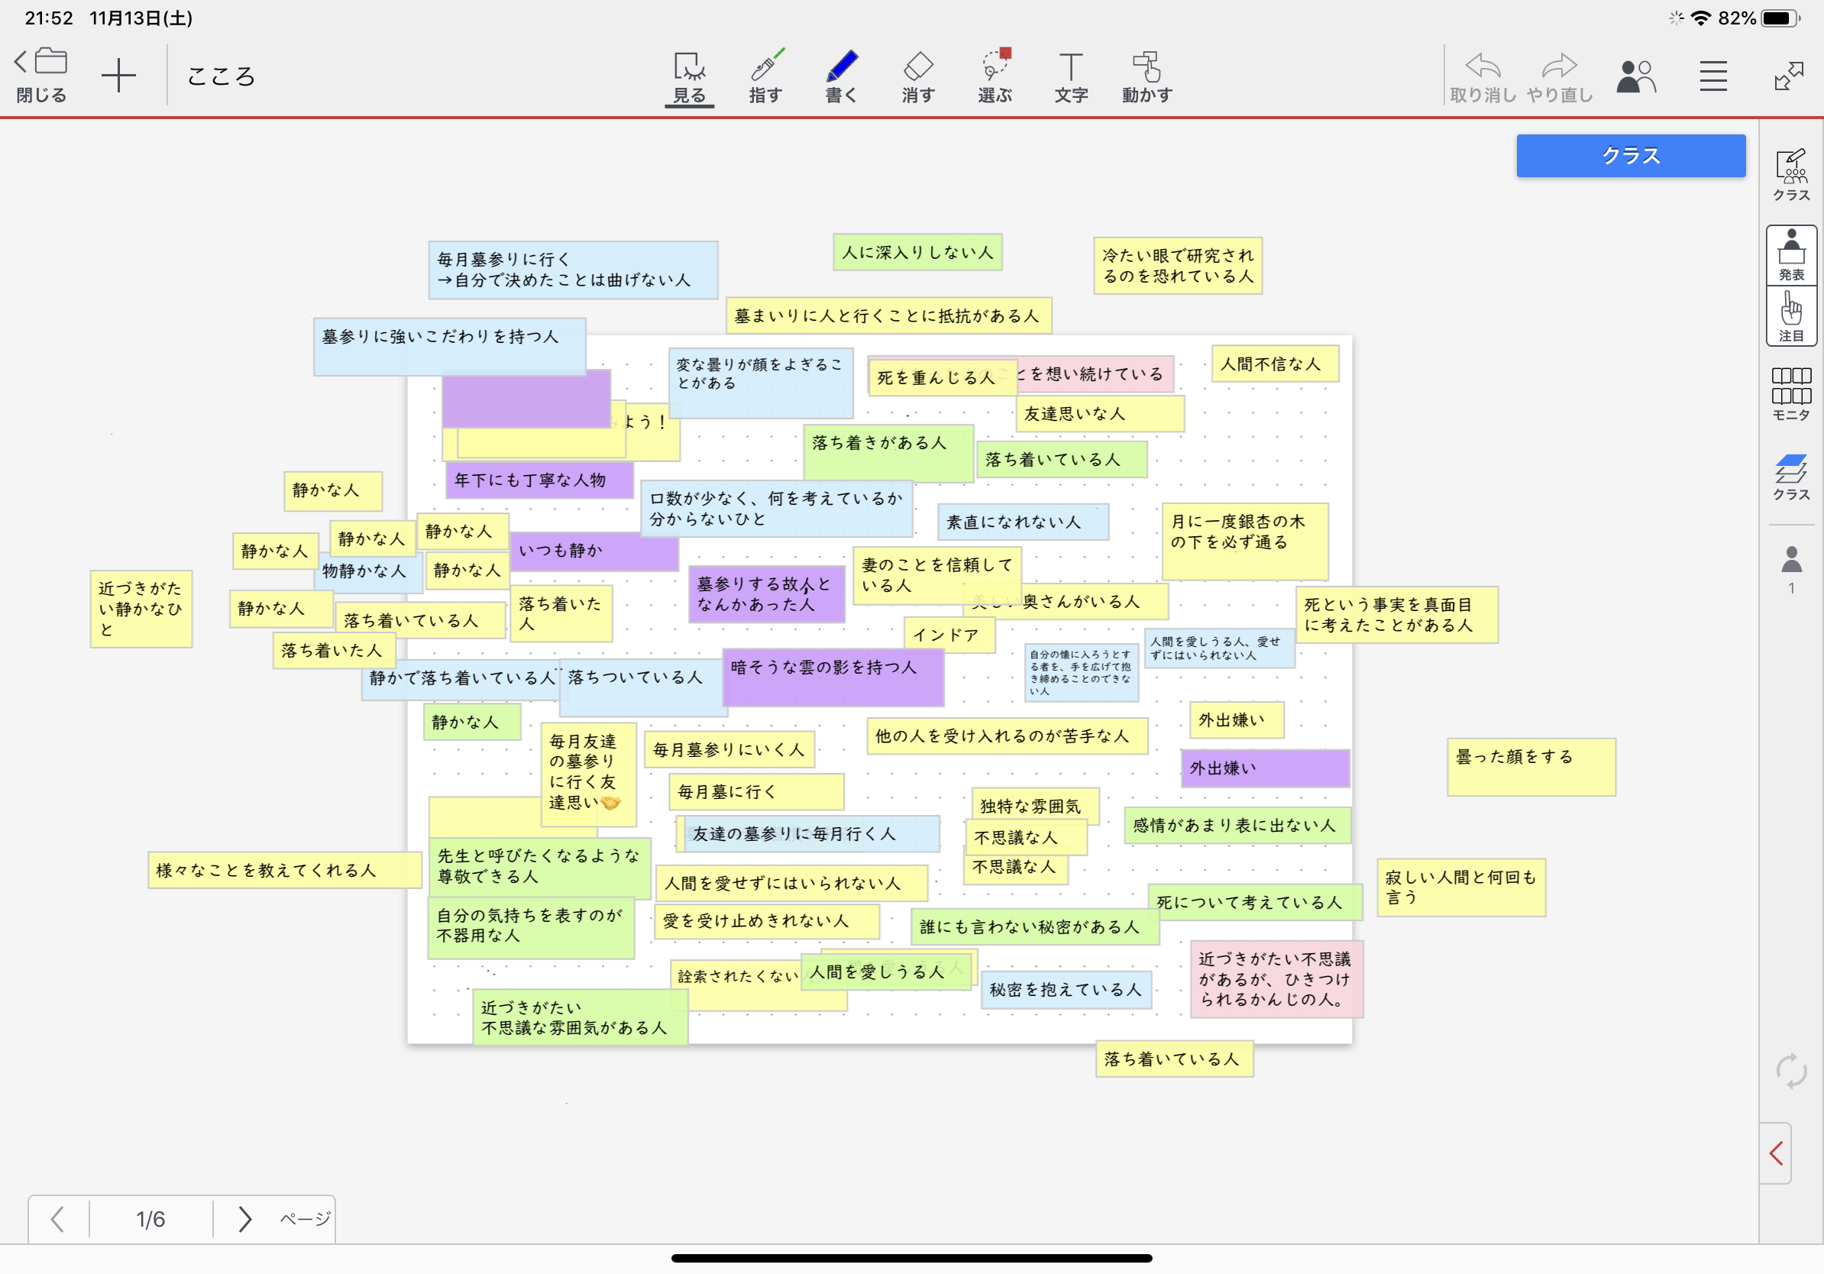Select the 文字 text tool
This screenshot has width=1824, height=1274.
pyautogui.click(x=1070, y=76)
